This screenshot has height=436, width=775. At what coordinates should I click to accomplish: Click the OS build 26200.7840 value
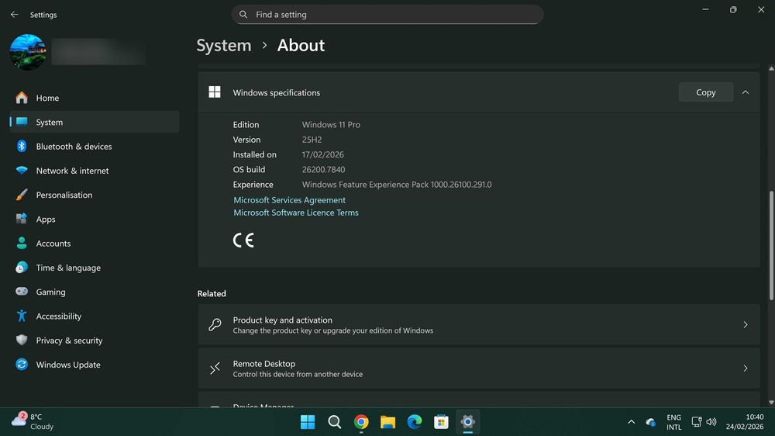[323, 169]
